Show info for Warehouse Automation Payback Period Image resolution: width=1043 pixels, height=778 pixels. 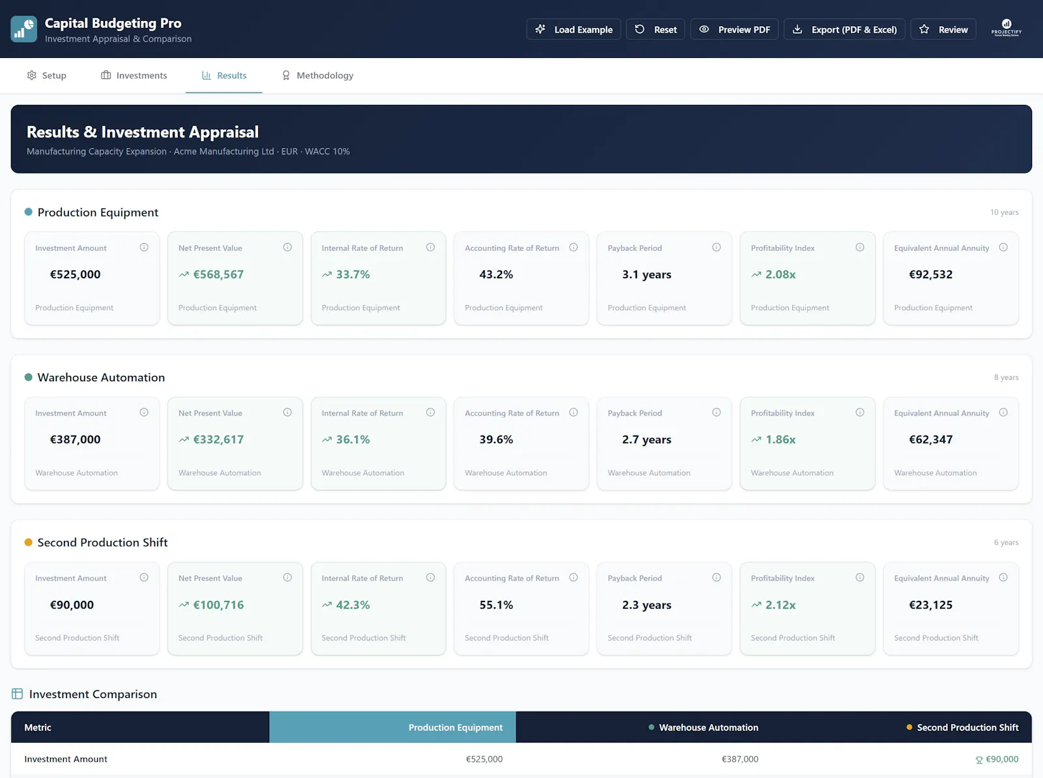click(x=716, y=412)
